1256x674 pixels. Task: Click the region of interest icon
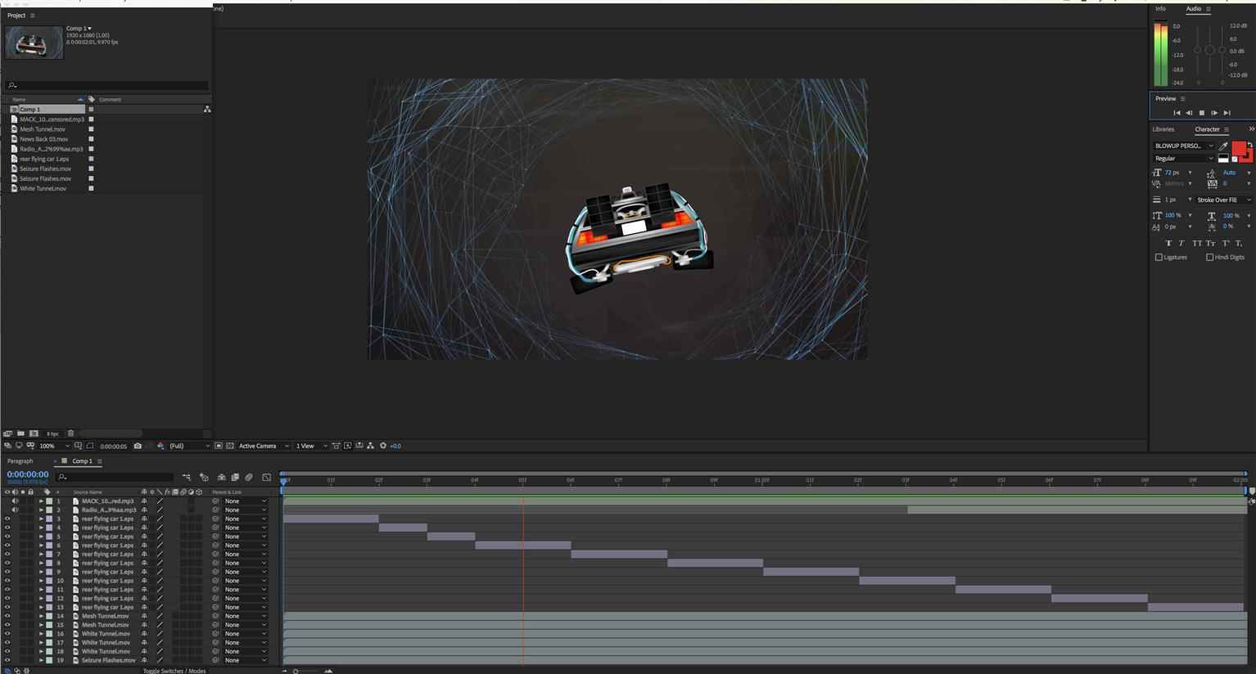click(x=219, y=446)
